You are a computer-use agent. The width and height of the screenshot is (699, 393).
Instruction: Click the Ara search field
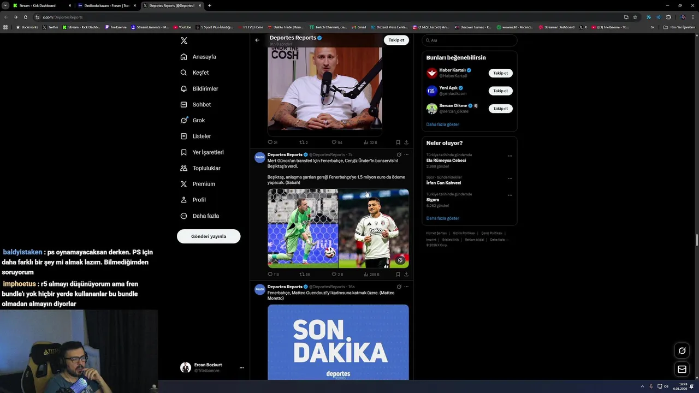(x=470, y=40)
